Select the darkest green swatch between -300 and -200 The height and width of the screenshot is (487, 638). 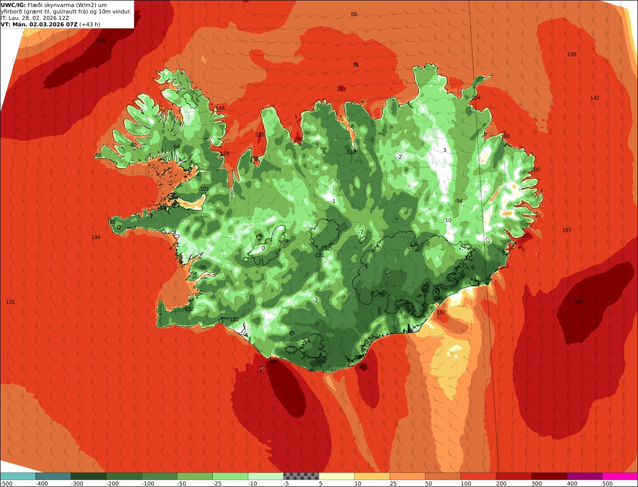pos(89,476)
